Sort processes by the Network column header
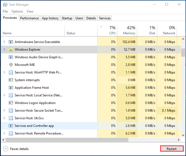186x156 pixels. pyautogui.click(x=167, y=30)
